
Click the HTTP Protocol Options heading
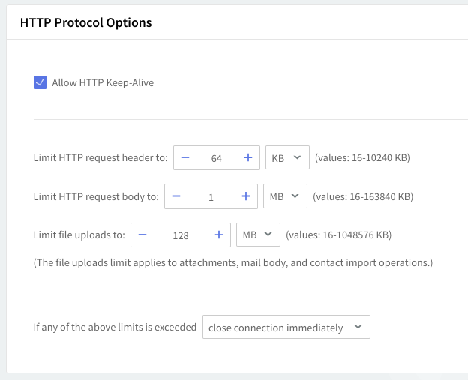pos(86,22)
